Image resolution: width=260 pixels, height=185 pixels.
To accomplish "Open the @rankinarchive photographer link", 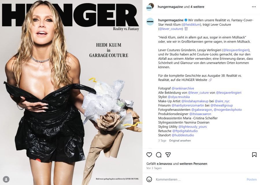I will coord(183,88).
